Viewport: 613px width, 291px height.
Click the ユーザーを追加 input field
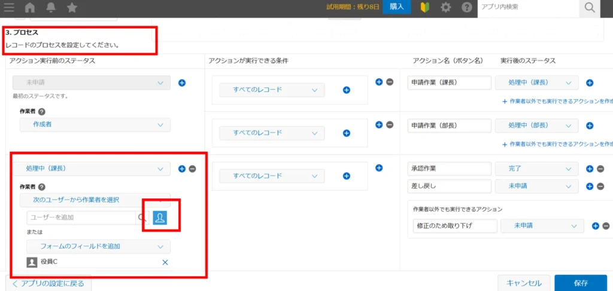(x=81, y=218)
